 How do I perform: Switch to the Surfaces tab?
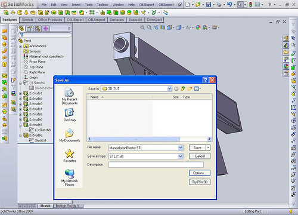[117, 20]
